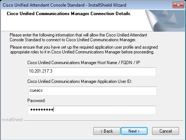Click the page-curl banner graphic
This screenshot has height=140, width=186.
tap(165, 21)
